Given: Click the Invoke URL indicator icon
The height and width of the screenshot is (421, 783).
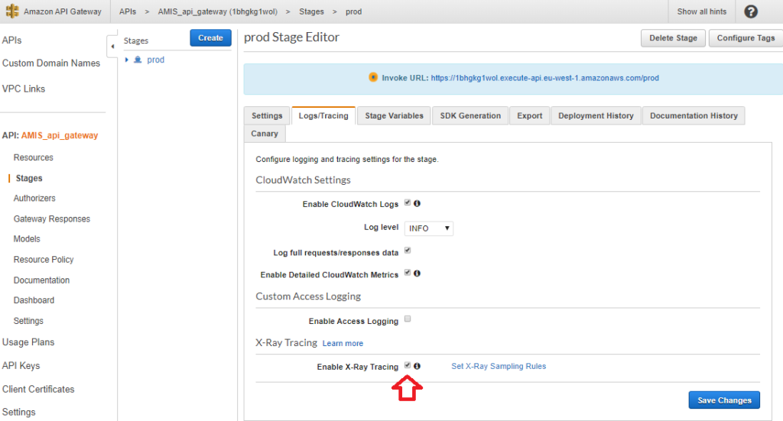Looking at the screenshot, I should (x=373, y=77).
